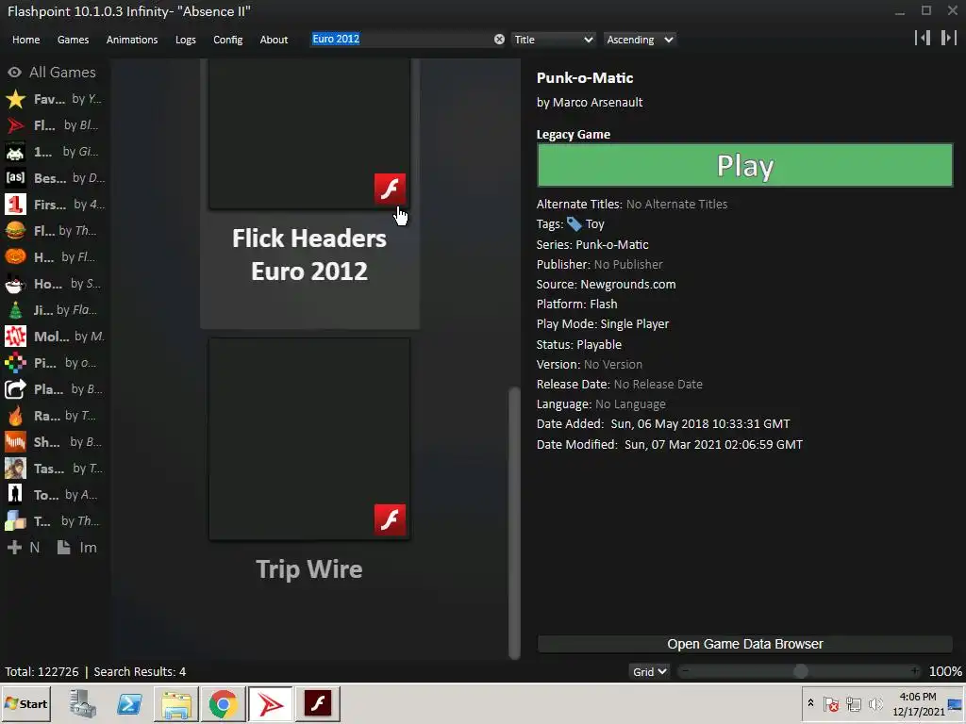Open the flame icon Ra... playlist
This screenshot has width=966, height=724.
click(x=54, y=416)
